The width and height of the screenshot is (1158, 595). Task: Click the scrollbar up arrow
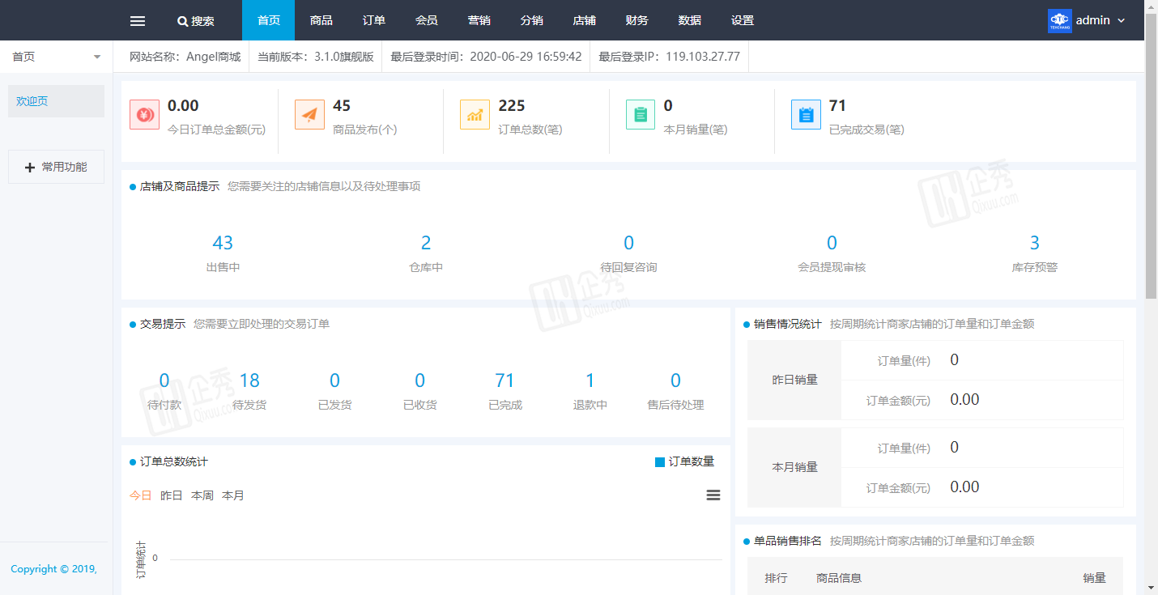coord(1152,6)
